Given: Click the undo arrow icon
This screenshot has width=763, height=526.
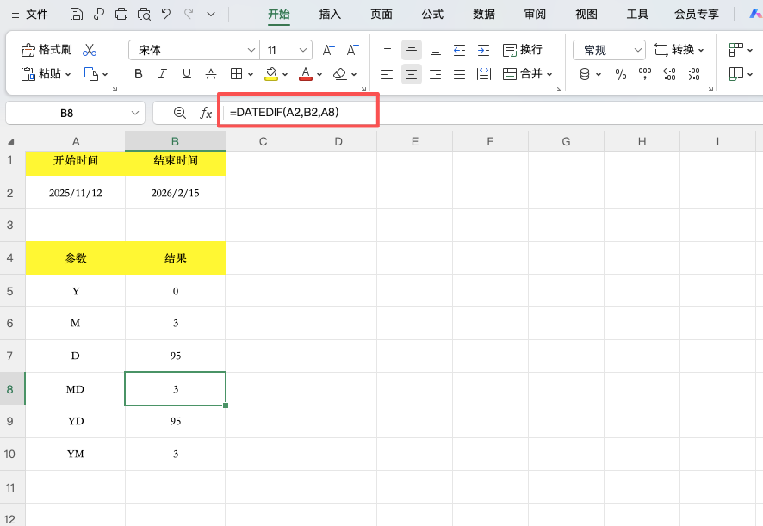Looking at the screenshot, I should (165, 14).
